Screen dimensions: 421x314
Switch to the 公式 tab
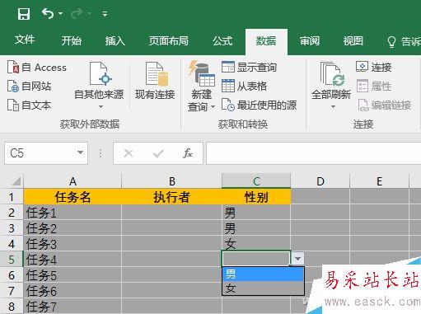[x=222, y=40]
